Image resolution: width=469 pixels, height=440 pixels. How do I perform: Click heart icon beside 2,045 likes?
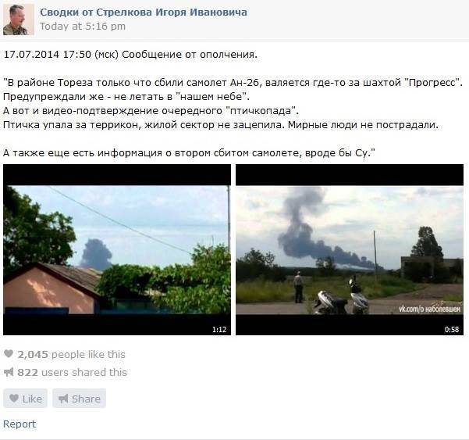click(9, 354)
